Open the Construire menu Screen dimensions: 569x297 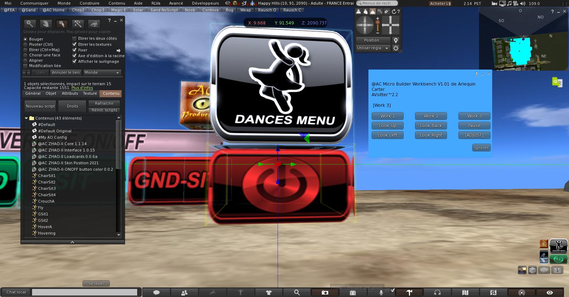tap(89, 3)
